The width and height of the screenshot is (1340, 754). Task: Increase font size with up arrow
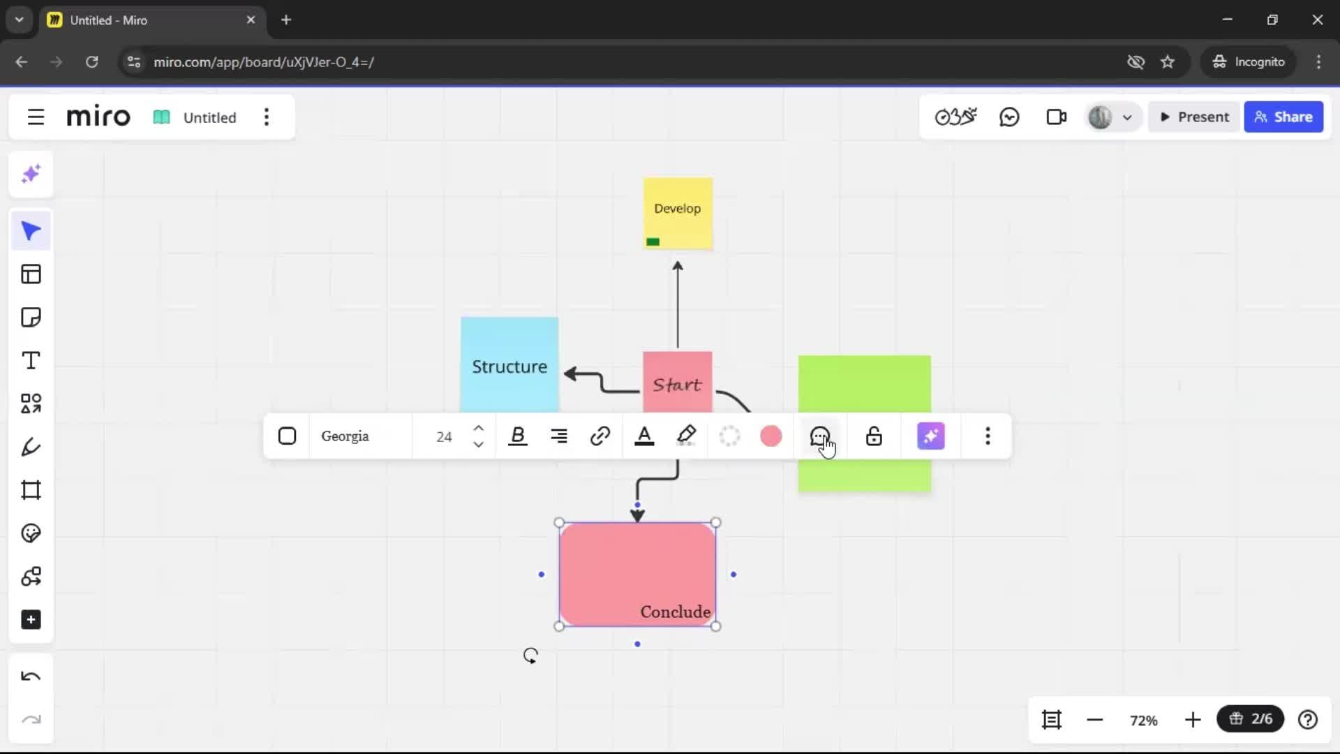(478, 428)
